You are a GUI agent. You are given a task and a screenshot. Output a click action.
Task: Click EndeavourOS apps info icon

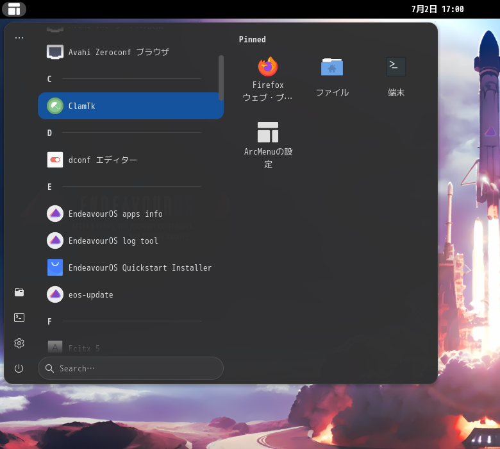(55, 214)
